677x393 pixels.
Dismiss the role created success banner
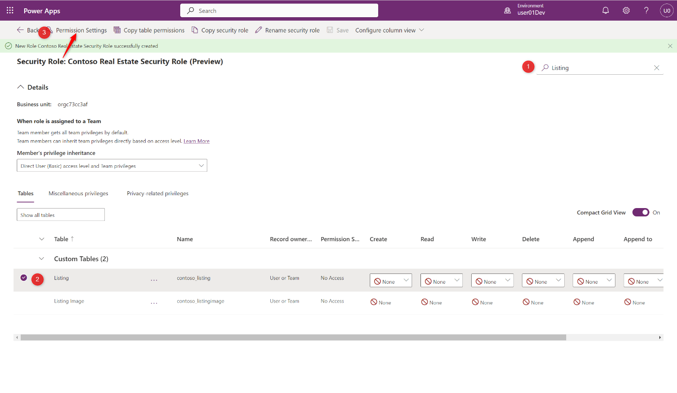670,45
